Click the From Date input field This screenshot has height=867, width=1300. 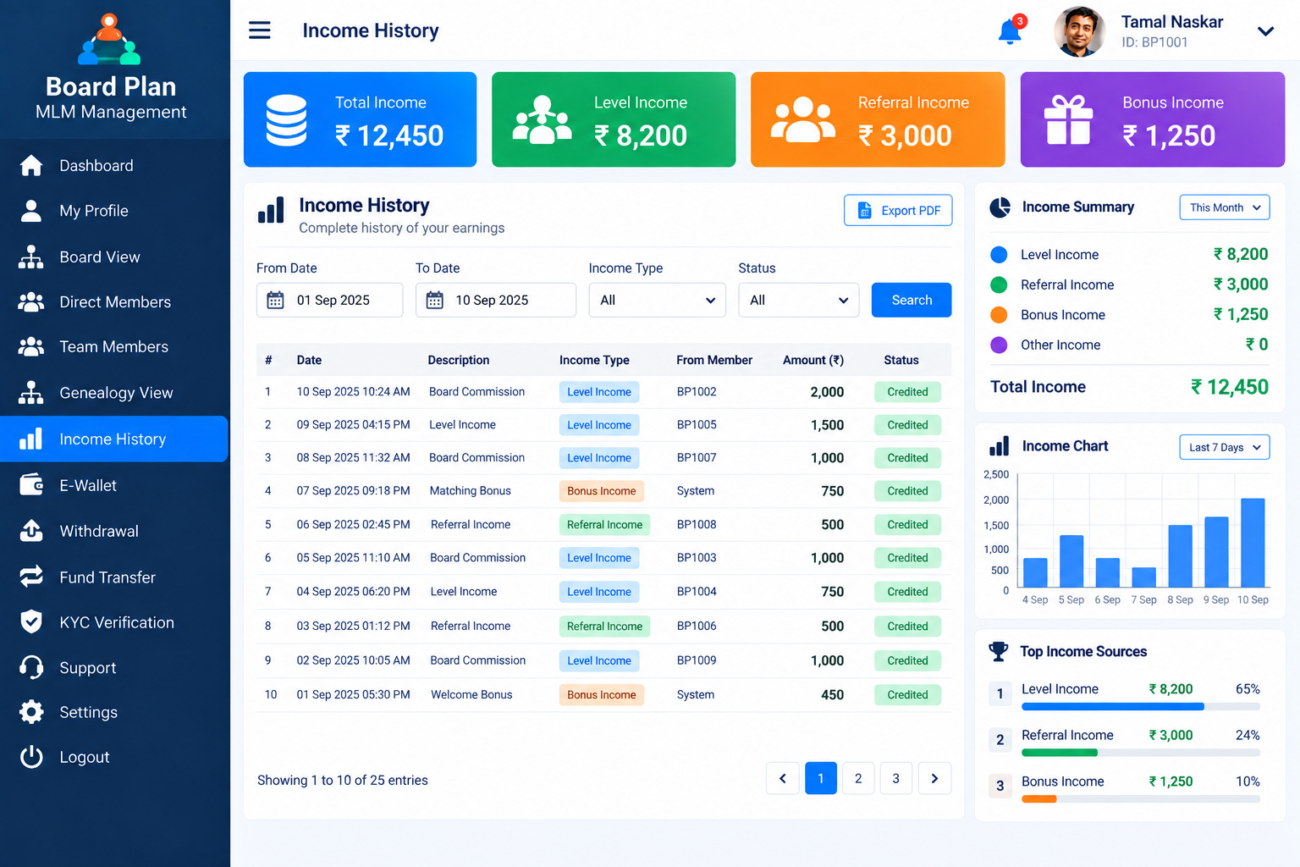point(329,300)
